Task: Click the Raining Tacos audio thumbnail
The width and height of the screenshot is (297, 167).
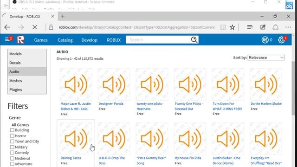Action: [x=76, y=139]
